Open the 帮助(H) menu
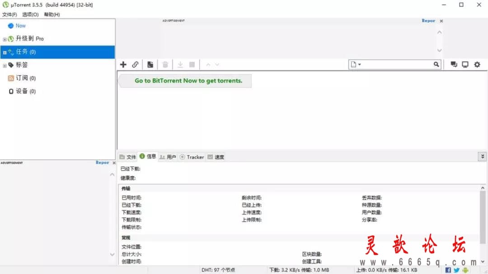 52,14
